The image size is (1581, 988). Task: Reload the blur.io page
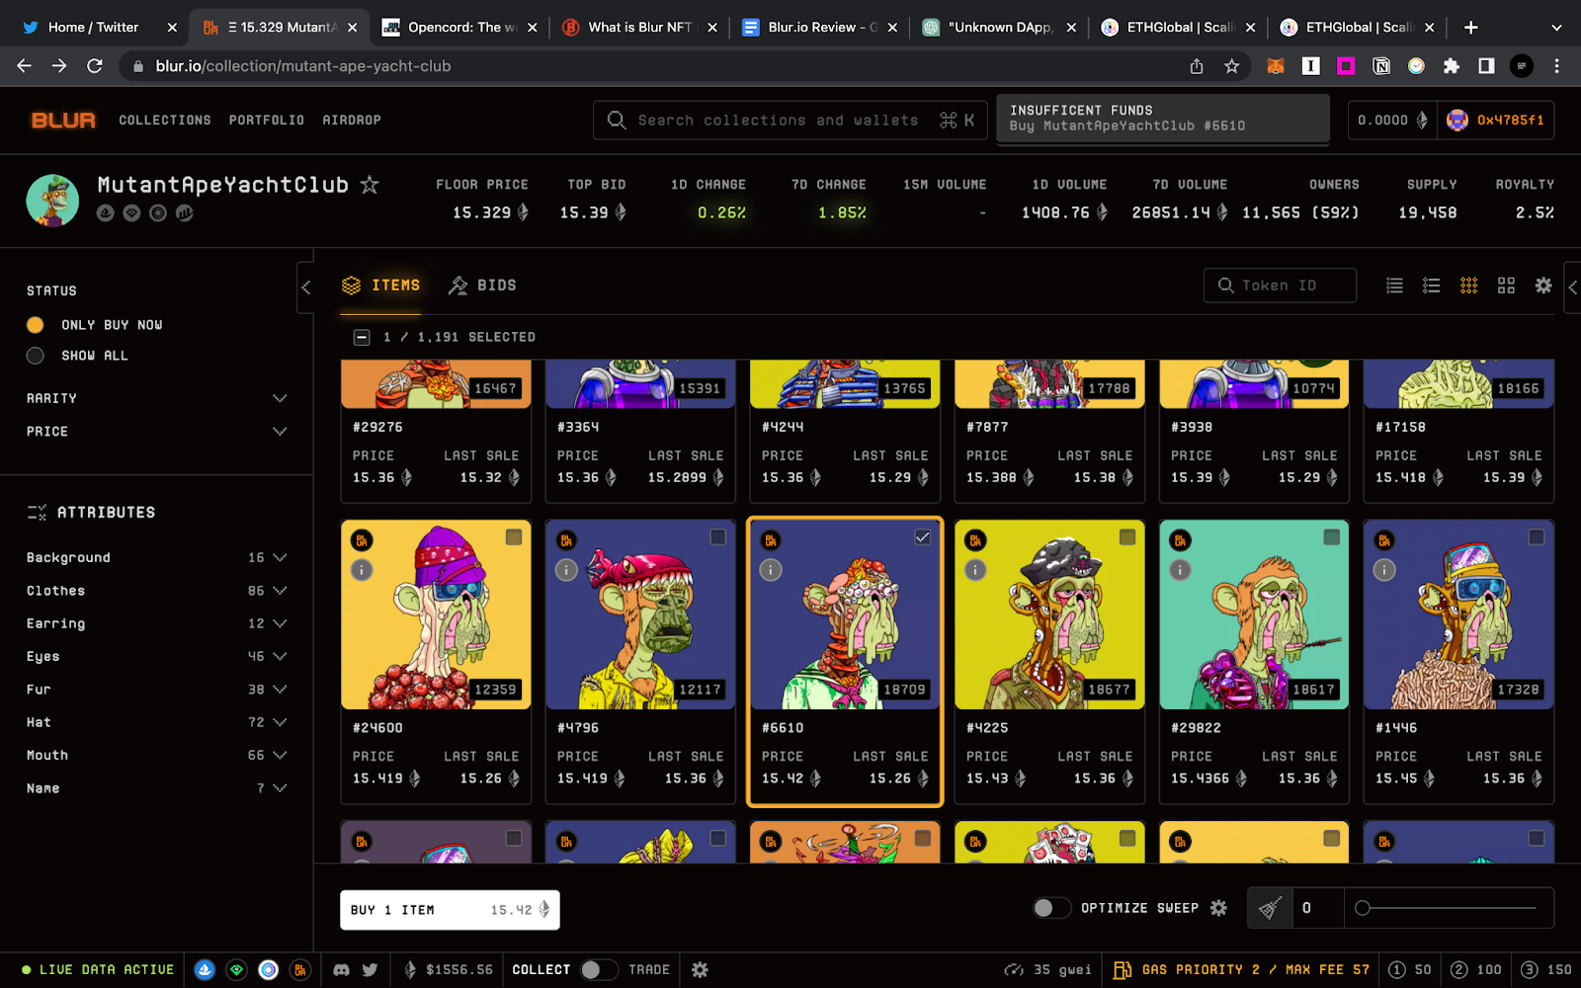click(x=95, y=66)
